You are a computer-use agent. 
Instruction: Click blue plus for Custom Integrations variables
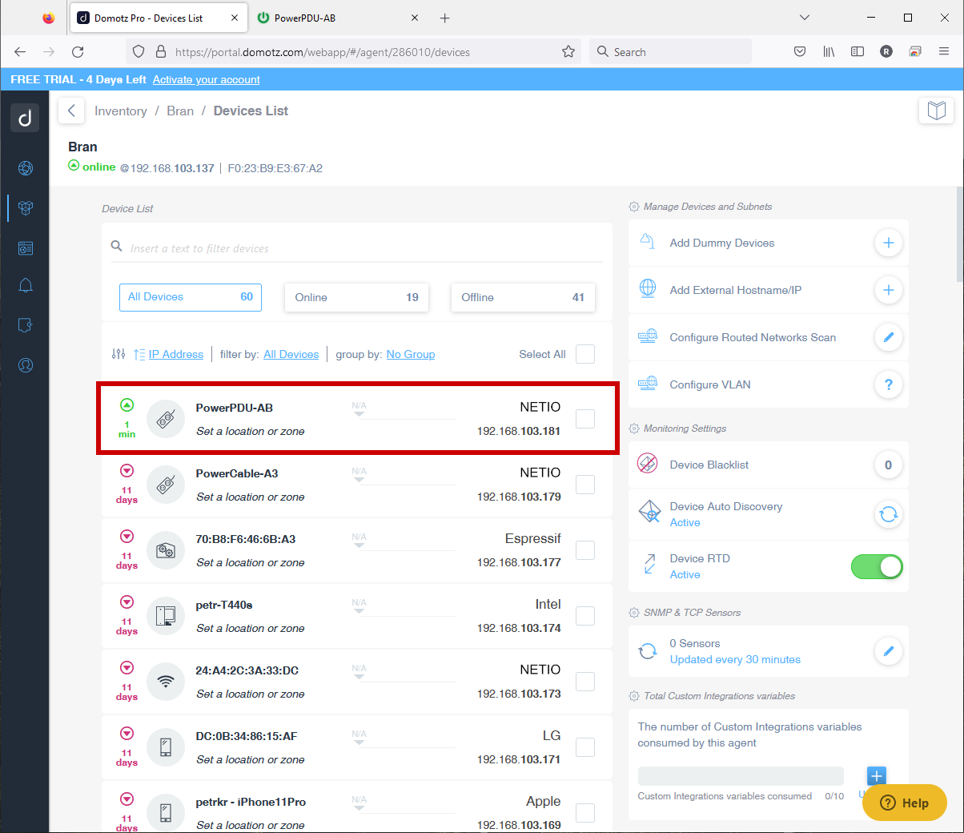877,775
